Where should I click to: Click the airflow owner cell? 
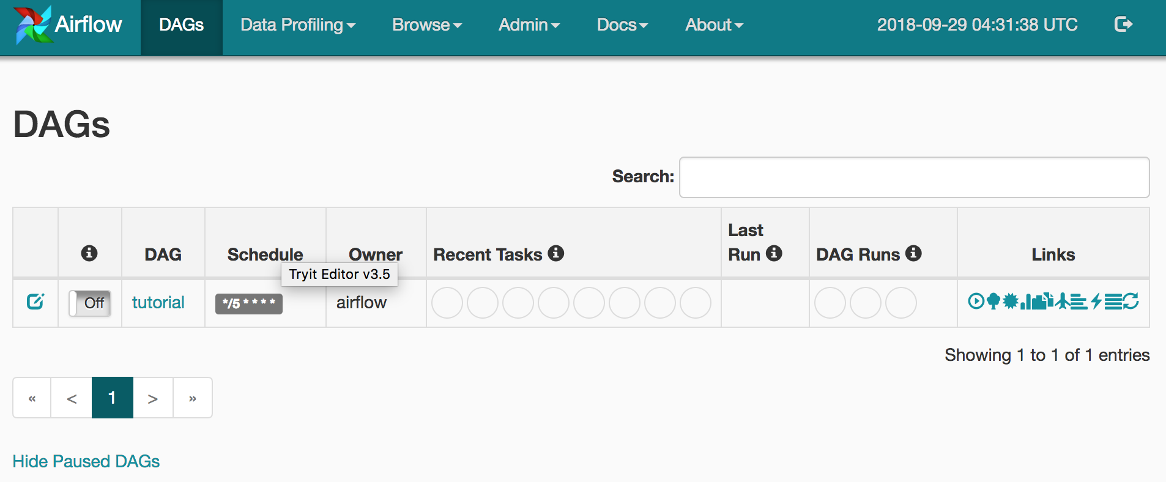(362, 302)
